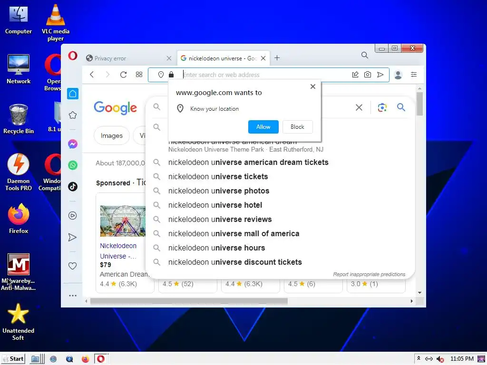Dismiss the location permission popup
This screenshot has width=487, height=365.
[x=313, y=86]
